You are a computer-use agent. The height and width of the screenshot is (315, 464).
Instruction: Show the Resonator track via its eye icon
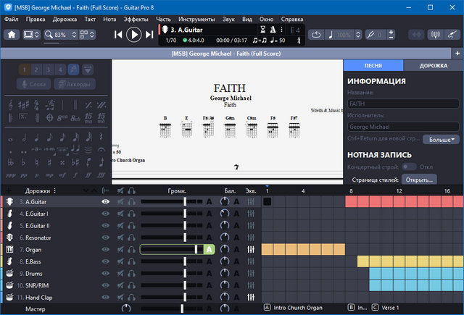point(105,238)
